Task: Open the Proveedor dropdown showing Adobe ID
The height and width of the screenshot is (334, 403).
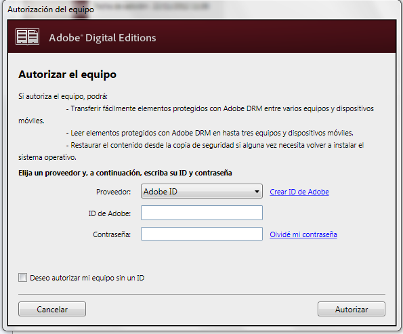Action: click(x=202, y=191)
